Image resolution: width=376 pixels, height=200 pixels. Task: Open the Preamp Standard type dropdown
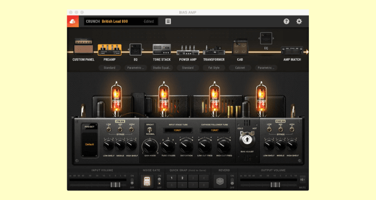pos(109,67)
